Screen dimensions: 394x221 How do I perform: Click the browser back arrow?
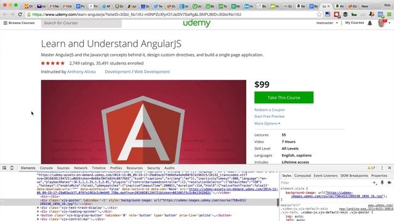5,15
